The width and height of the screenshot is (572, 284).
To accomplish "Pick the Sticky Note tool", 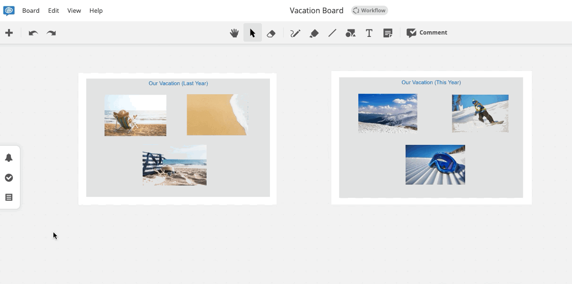I will coord(388,33).
